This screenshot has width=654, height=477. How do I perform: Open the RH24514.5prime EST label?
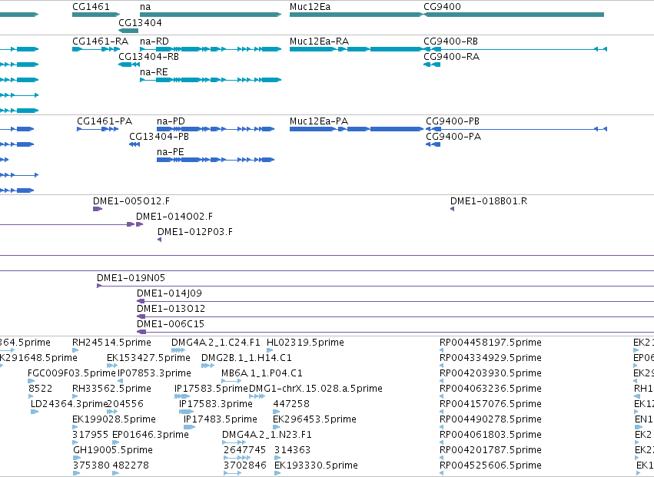(111, 343)
